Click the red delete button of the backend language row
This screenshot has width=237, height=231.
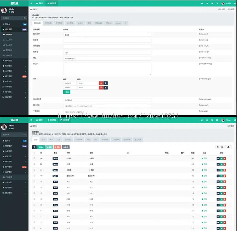(101, 83)
